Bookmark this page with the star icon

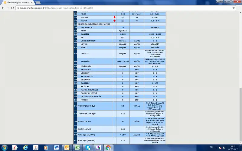(234, 8)
